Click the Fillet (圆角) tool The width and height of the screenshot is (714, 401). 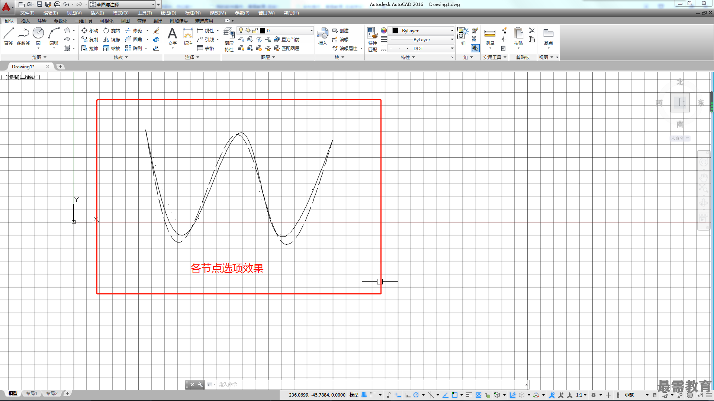click(x=134, y=39)
